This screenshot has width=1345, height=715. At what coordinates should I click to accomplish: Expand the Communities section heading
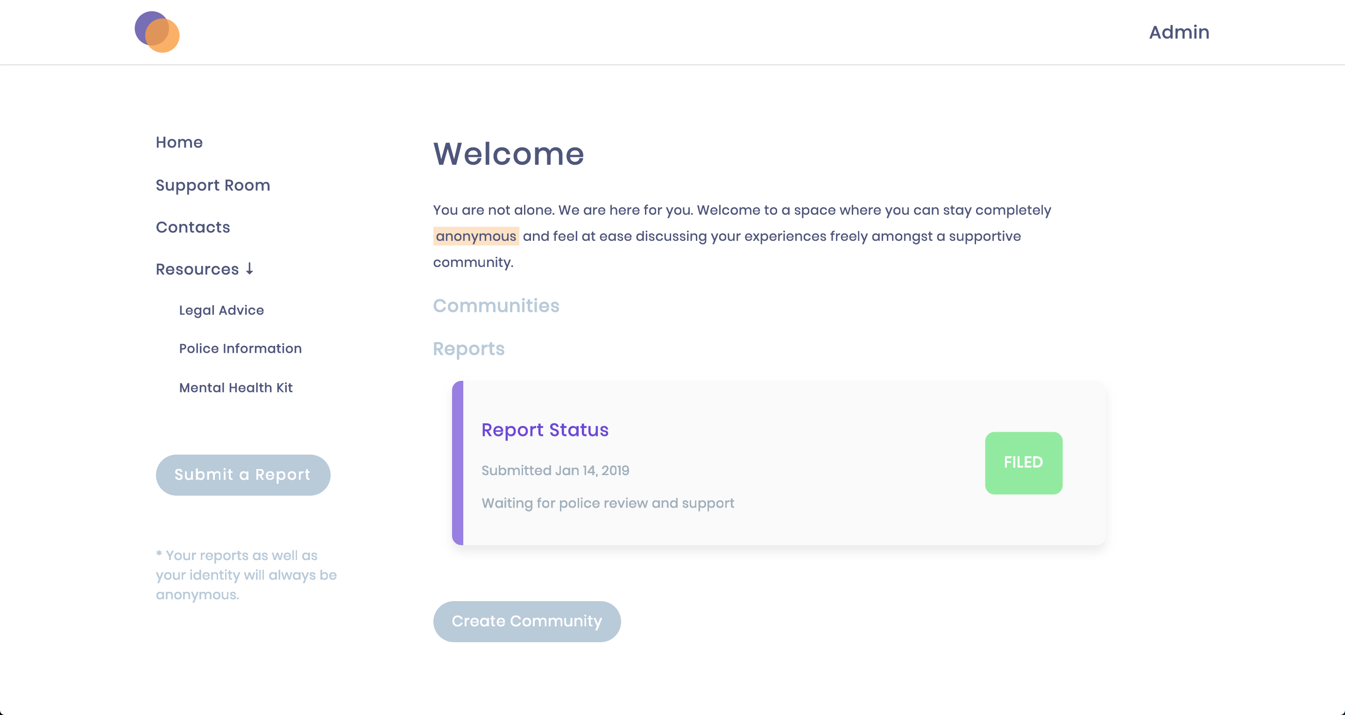(496, 306)
